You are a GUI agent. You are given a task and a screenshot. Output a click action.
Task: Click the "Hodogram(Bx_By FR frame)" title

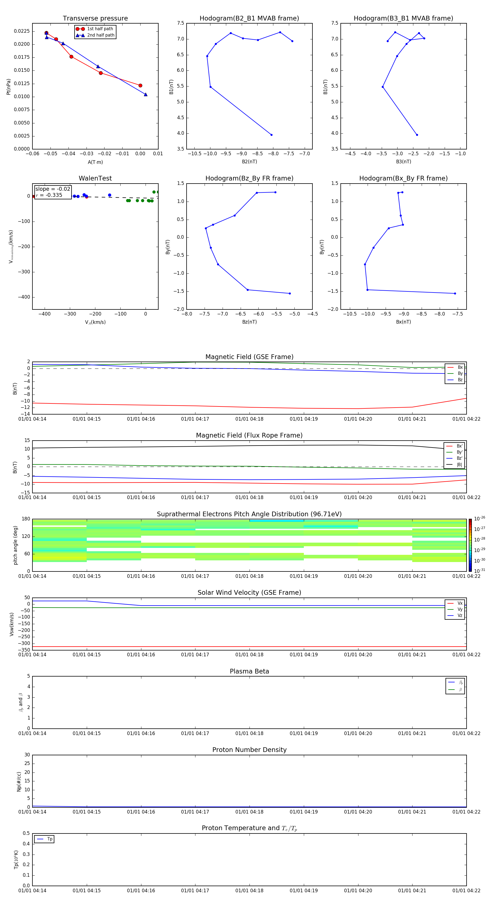point(403,178)
